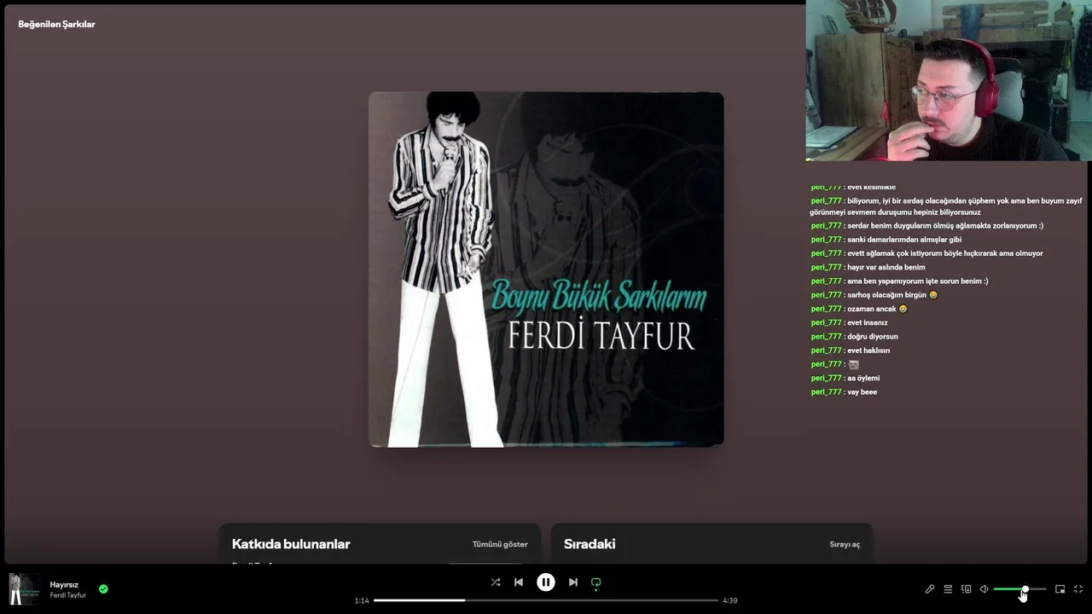The image size is (1092, 614).
Task: Toggle repeat mode
Action: [596, 582]
